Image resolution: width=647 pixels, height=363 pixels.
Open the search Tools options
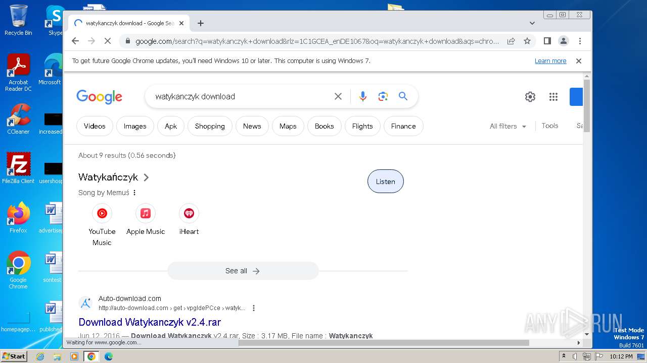coord(550,126)
